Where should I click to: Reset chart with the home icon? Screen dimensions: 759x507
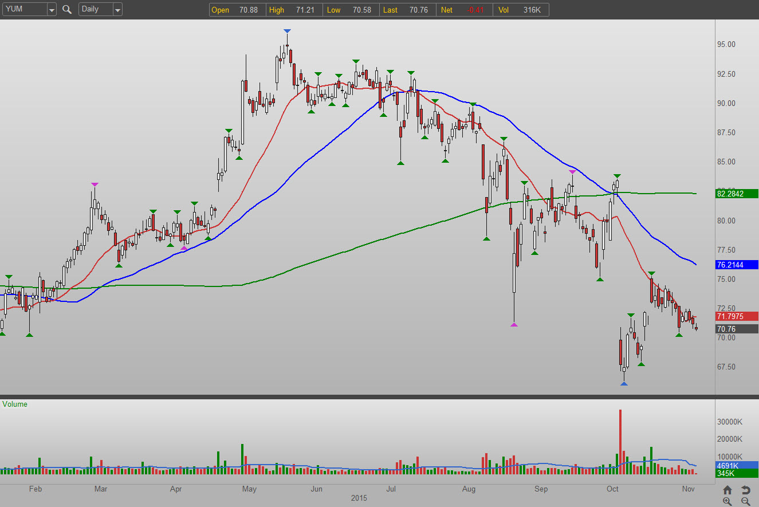click(727, 490)
